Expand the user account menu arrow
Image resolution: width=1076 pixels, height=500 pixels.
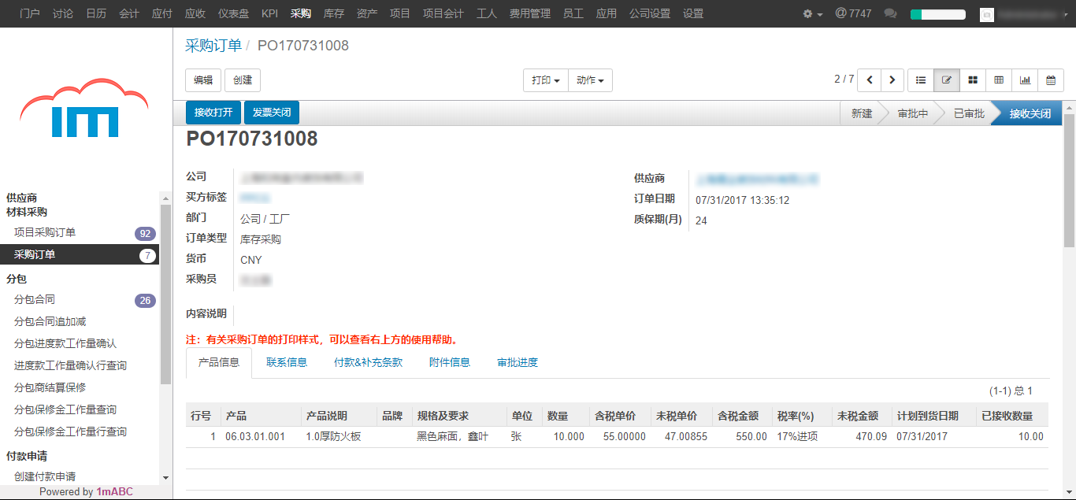[1067, 14]
